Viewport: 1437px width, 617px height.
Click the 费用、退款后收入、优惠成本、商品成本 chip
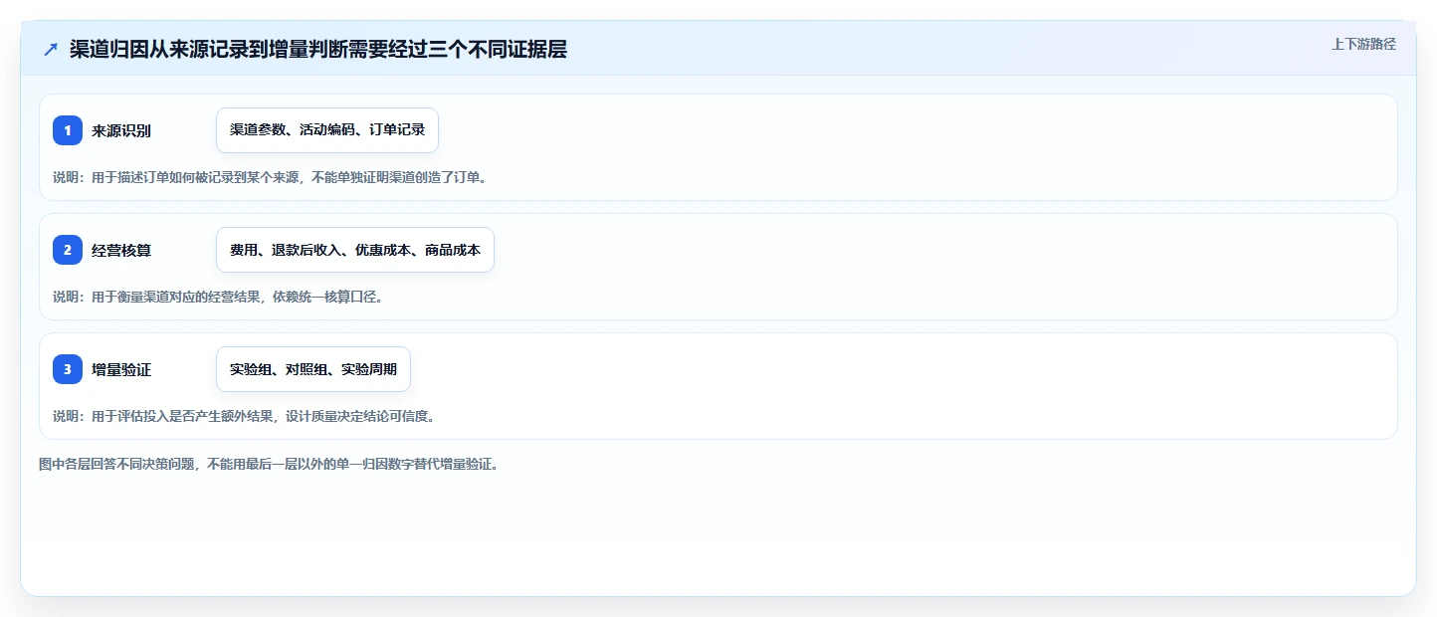[x=355, y=250]
